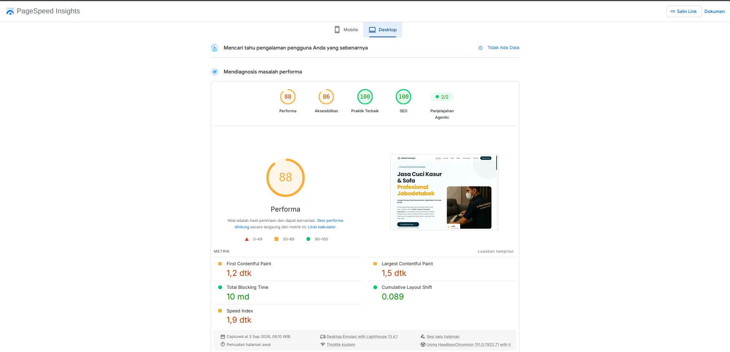Click the timer icon beside Pemuatan halaman awal

(x=223, y=344)
